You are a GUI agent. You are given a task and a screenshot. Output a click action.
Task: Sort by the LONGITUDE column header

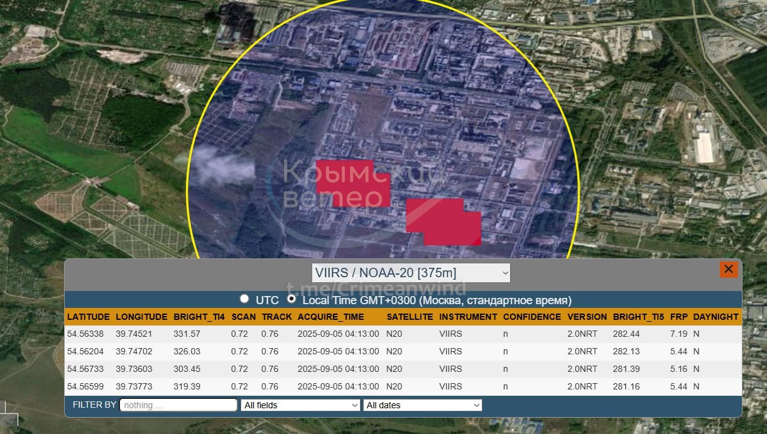141,317
